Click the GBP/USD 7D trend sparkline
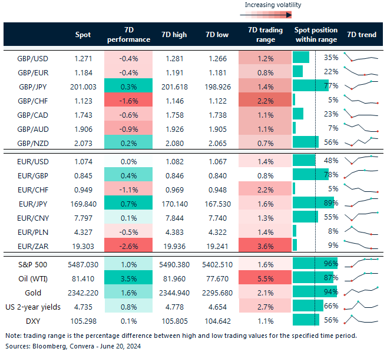Viewport: 387px width, 352px height. point(361,57)
